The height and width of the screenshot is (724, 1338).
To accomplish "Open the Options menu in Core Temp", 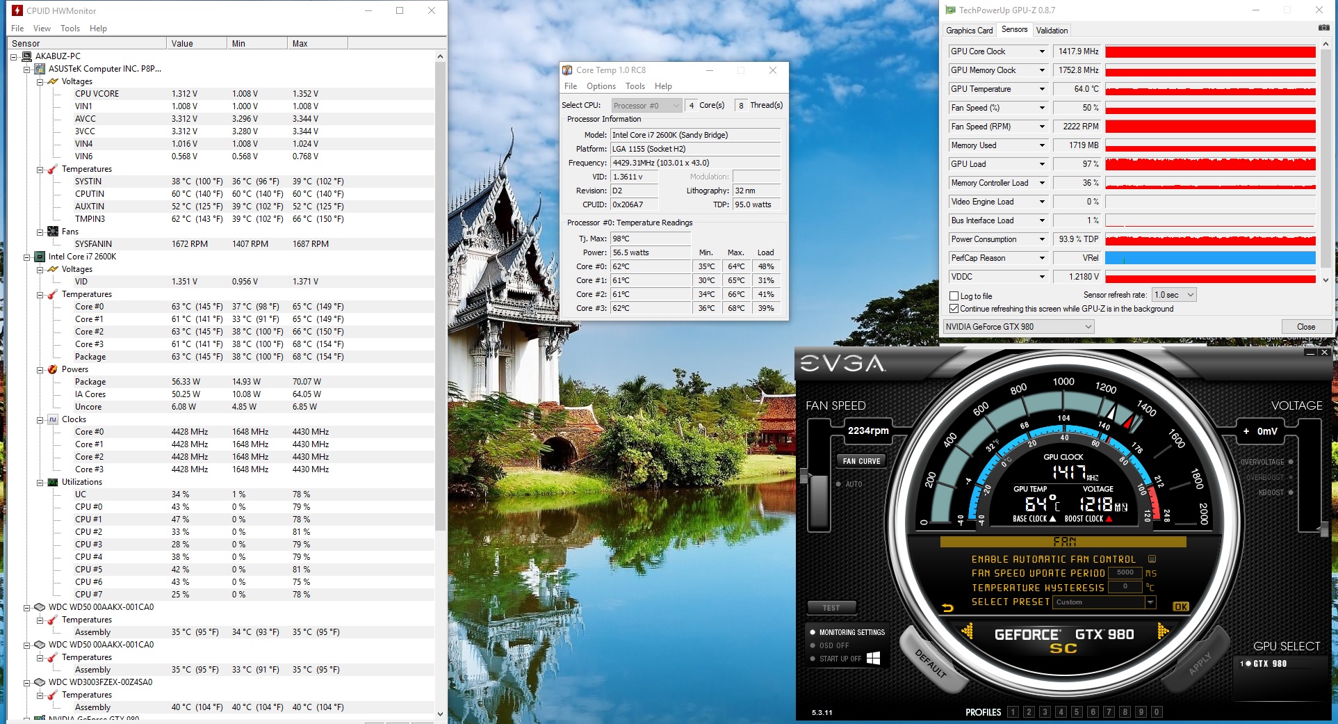I will click(x=601, y=86).
